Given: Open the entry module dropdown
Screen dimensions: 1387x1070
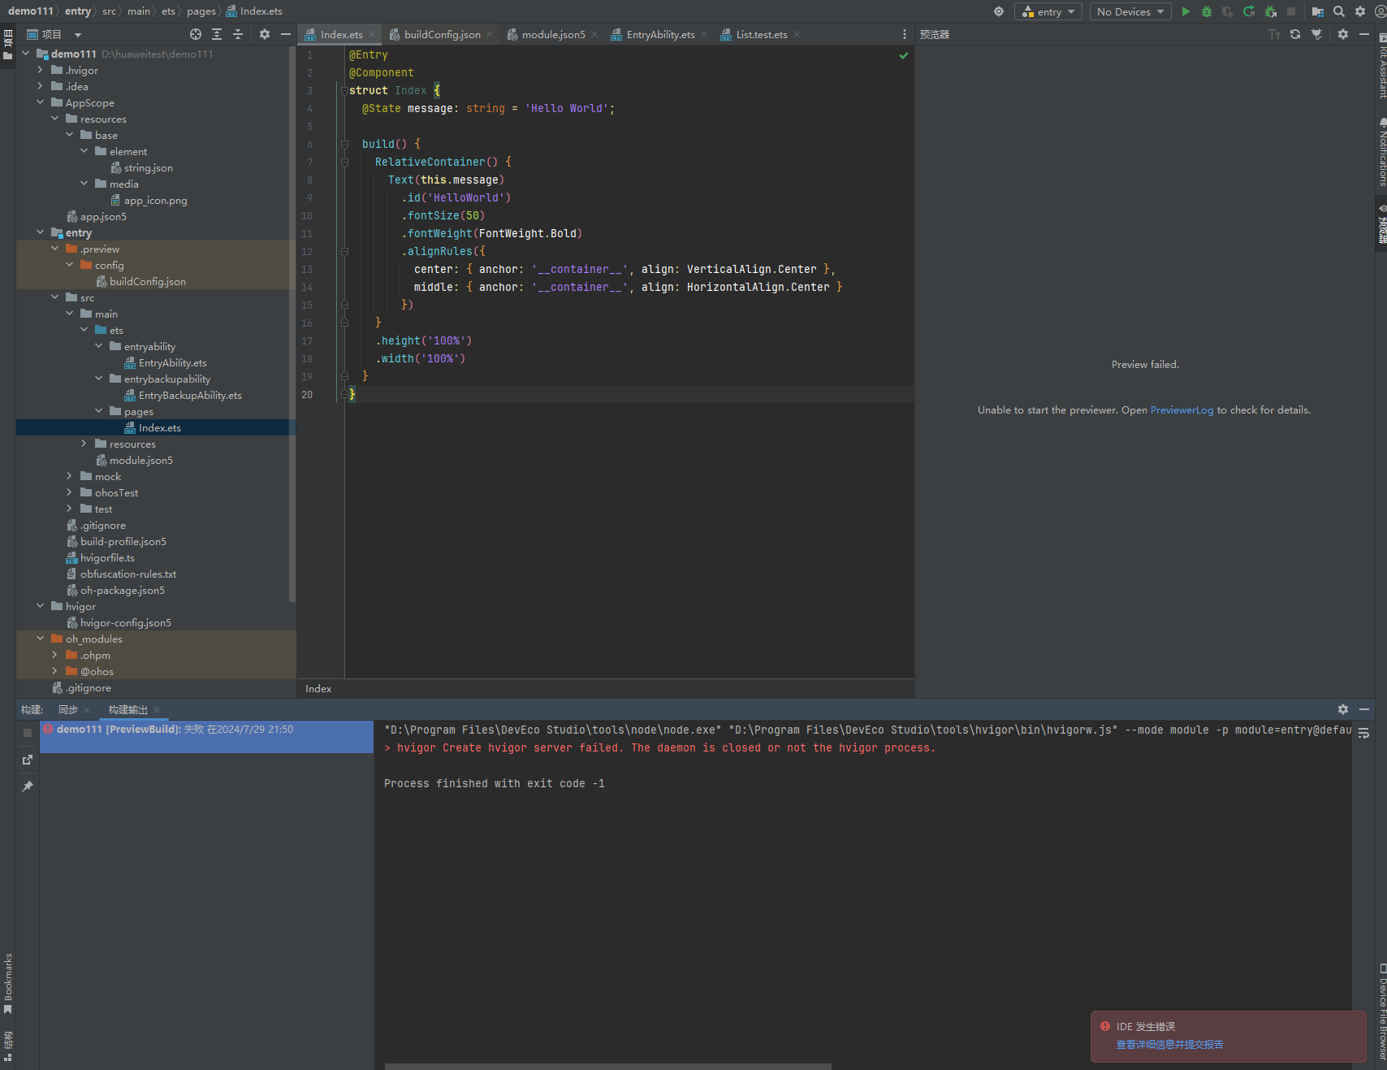Looking at the screenshot, I should click(1048, 11).
